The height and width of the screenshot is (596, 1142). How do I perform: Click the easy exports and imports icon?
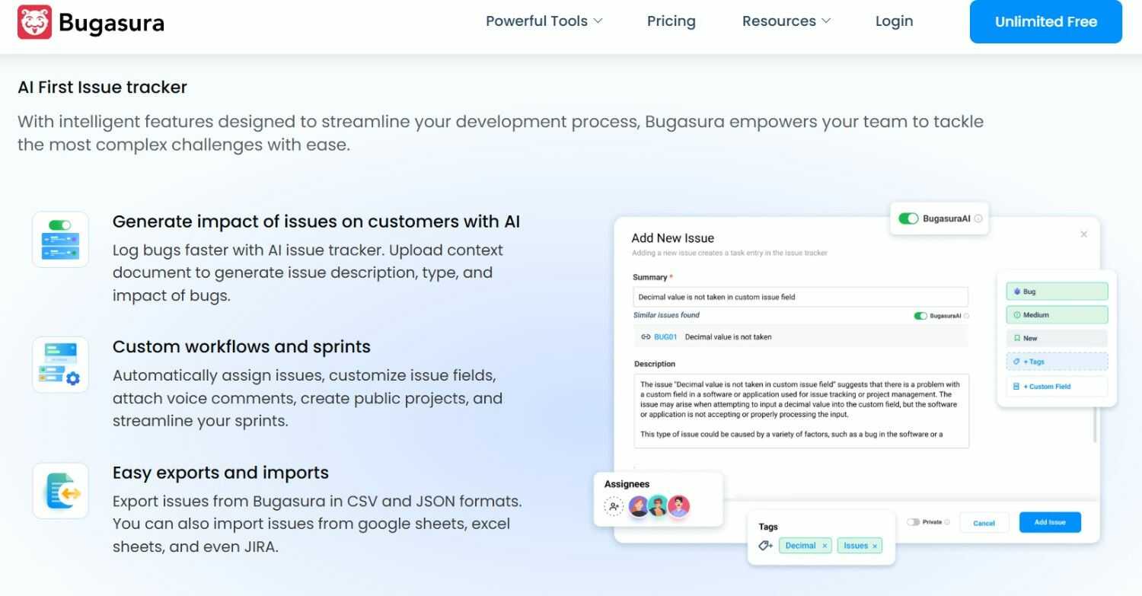[60, 491]
